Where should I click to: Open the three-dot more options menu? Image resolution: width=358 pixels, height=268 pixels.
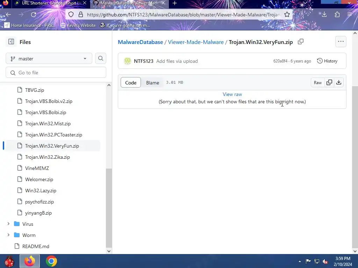(x=341, y=42)
